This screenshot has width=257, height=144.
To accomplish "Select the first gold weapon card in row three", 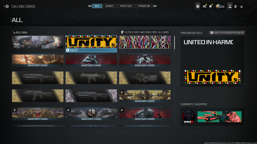I will (38, 78).
